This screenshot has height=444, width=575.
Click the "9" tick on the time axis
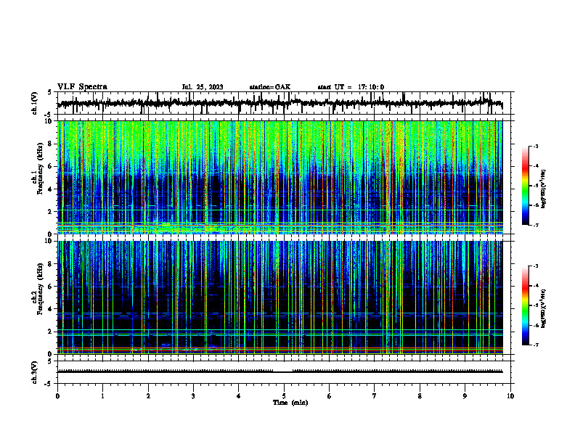click(x=465, y=396)
